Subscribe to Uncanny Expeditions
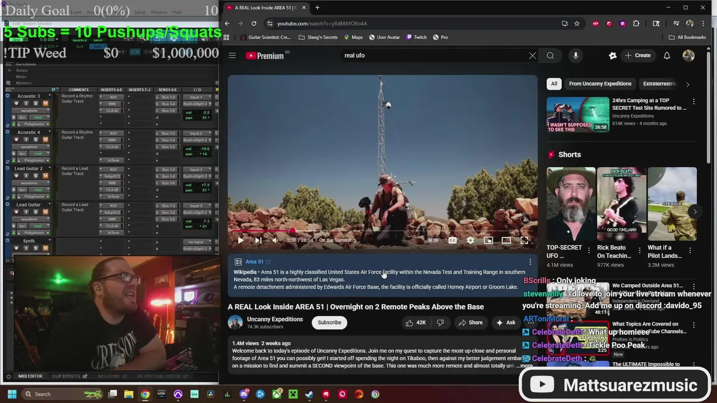The height and width of the screenshot is (403, 717). [x=329, y=322]
